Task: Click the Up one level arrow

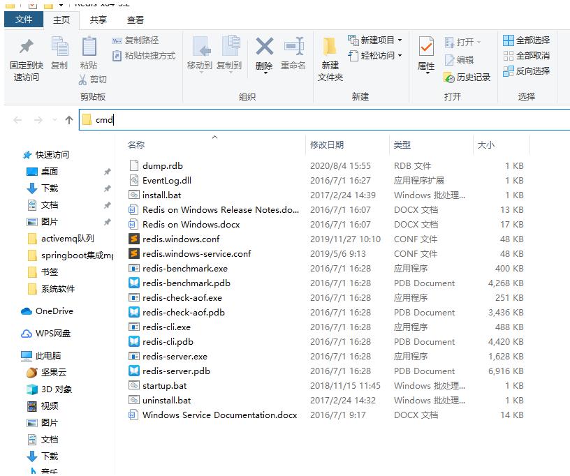Action: click(68, 120)
